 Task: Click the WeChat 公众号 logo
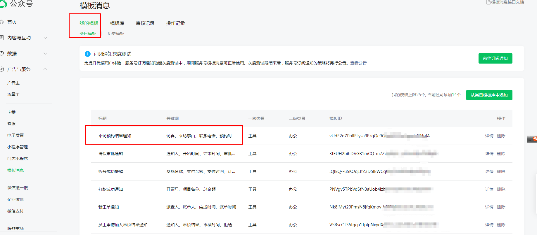click(3, 4)
